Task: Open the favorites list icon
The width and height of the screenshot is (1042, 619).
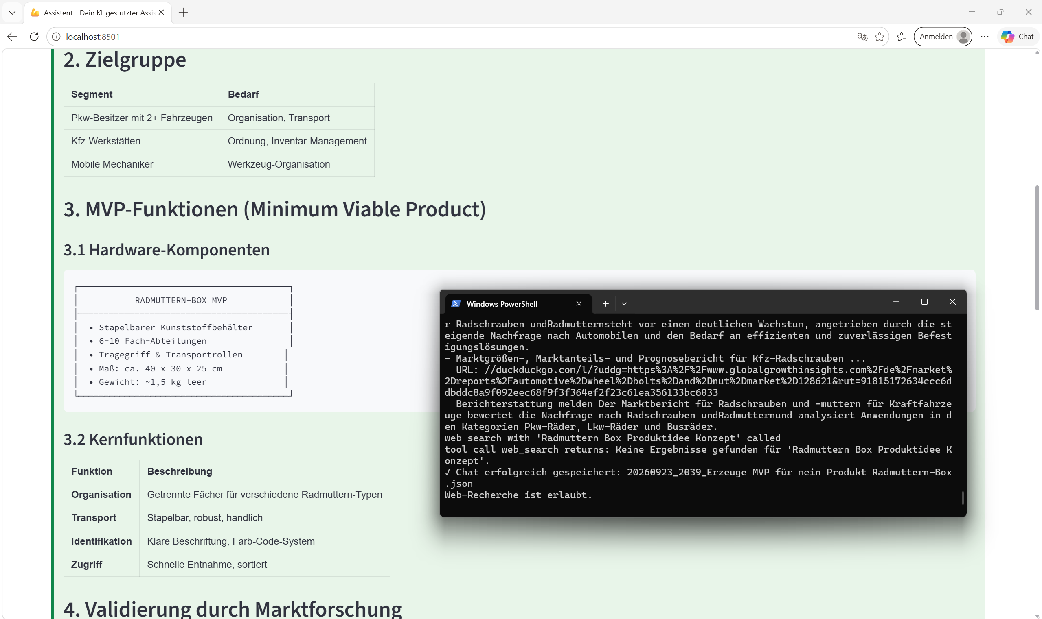Action: click(901, 37)
